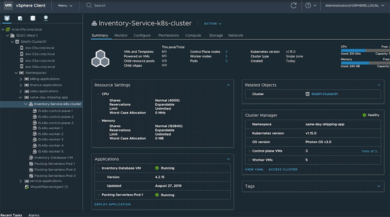Image resolution: width=390 pixels, height=217 pixels.
Task: Collapse the Site01-Cluster01 tree node
Action: [12, 42]
